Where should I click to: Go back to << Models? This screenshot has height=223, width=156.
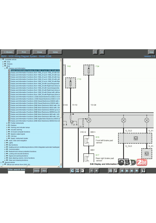[8, 52]
